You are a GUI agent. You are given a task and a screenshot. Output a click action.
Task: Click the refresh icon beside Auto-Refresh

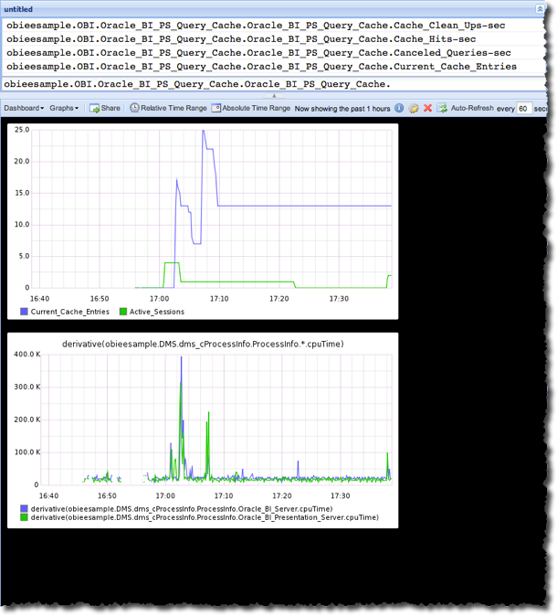[x=442, y=108]
